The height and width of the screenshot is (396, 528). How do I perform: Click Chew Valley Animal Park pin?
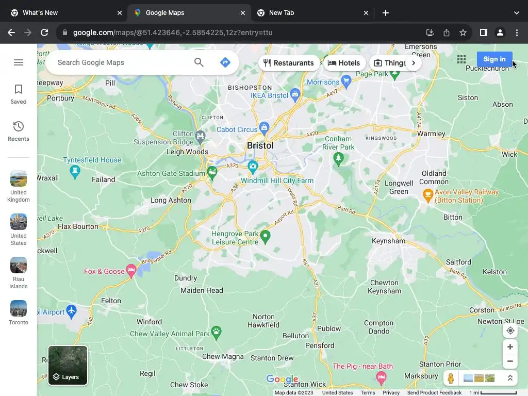(x=216, y=333)
